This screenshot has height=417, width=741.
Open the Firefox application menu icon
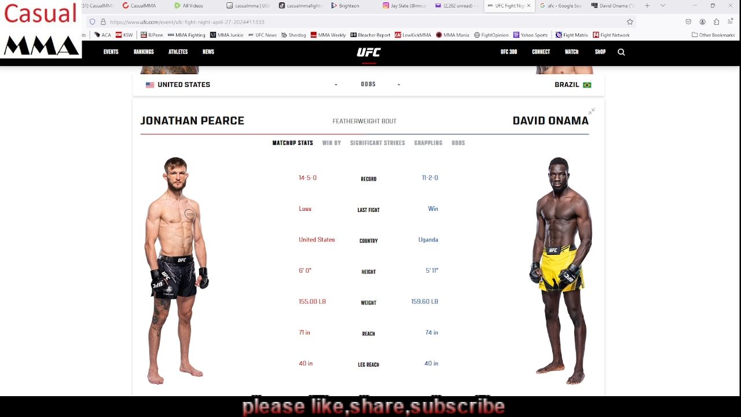[730, 22]
